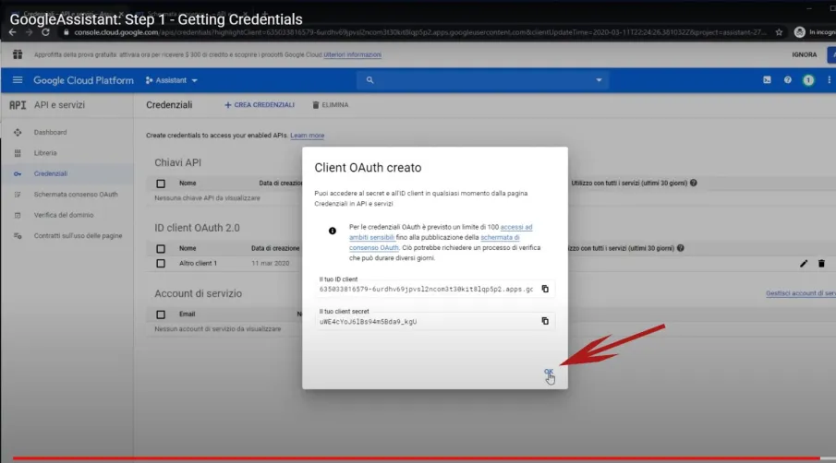This screenshot has height=463, width=836.
Task: Click the browser address bar URL
Action: tap(419, 32)
